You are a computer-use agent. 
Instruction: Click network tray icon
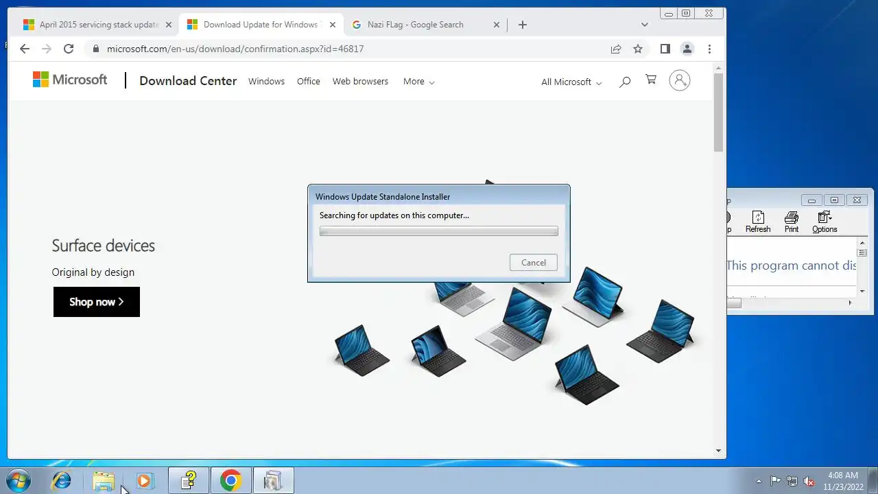point(792,481)
